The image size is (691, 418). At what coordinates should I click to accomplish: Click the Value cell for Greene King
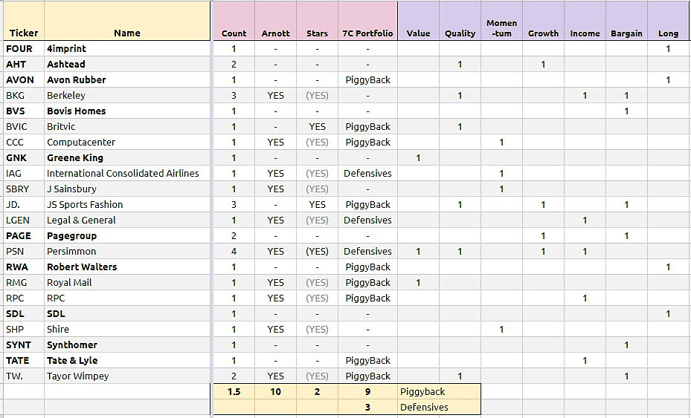pyautogui.click(x=418, y=157)
